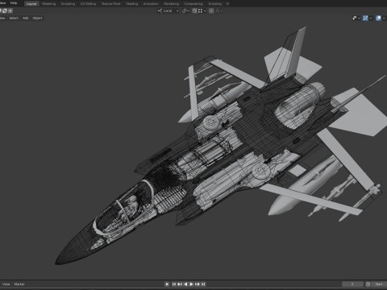Jump to the first frame
Viewport: 387px width, 290px height.
pyautogui.click(x=174, y=284)
